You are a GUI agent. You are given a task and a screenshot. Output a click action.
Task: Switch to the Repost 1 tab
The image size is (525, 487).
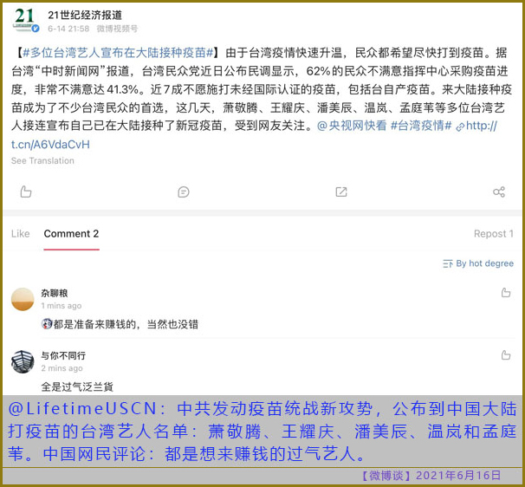pos(494,233)
